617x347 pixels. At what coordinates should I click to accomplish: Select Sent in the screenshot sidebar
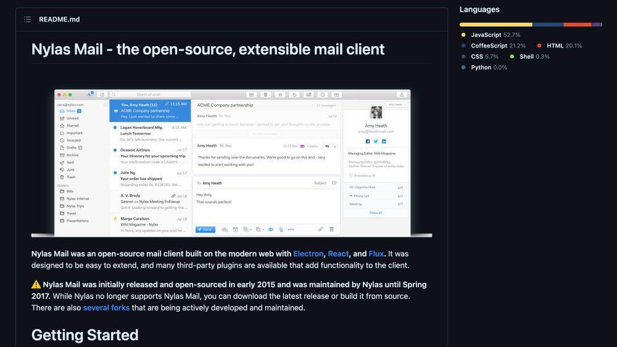click(67, 162)
